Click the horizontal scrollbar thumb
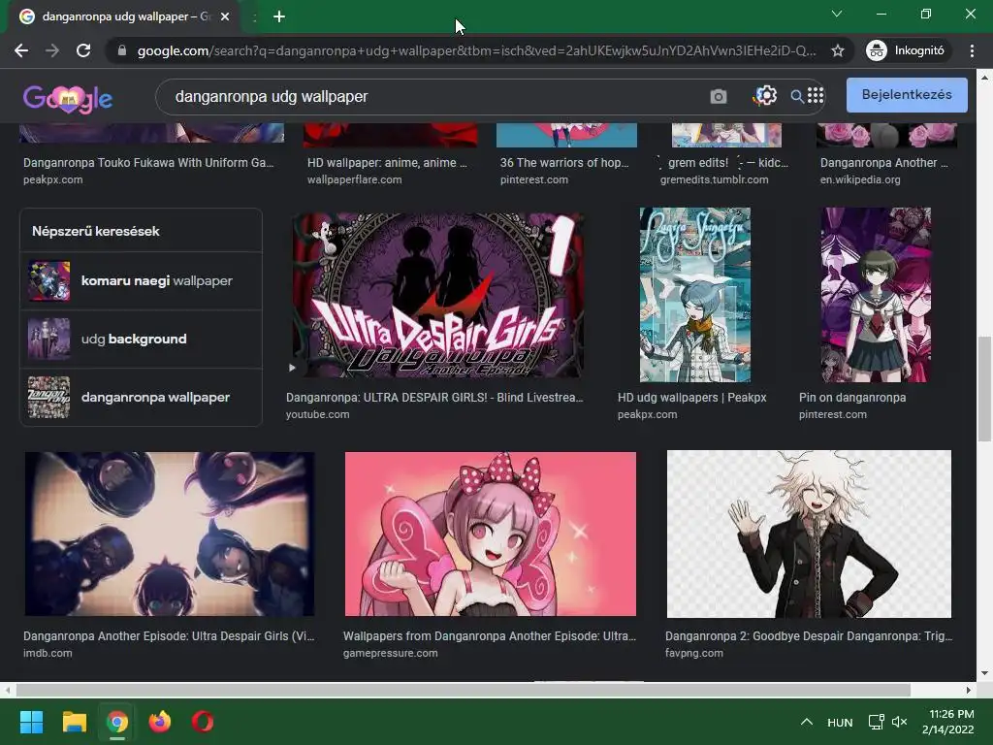Viewport: 993px width, 745px height. (463, 690)
